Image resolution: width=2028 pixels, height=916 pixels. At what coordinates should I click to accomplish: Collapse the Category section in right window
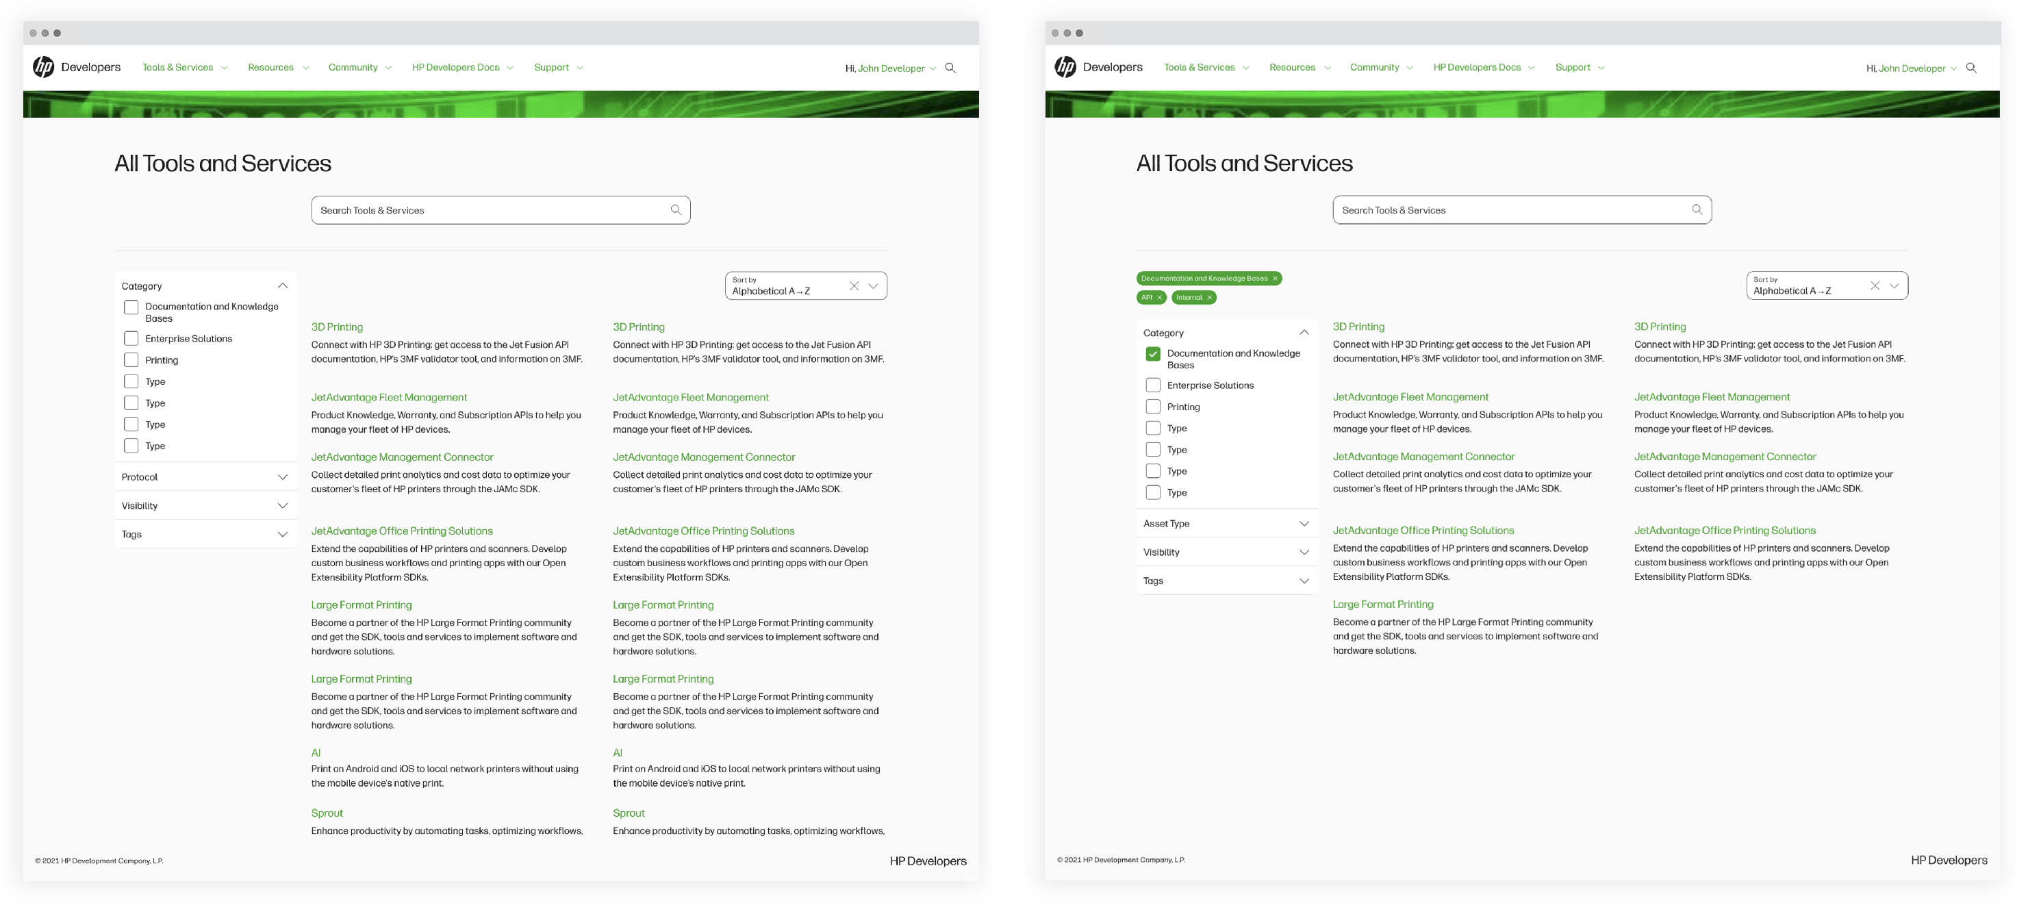pos(1304,333)
